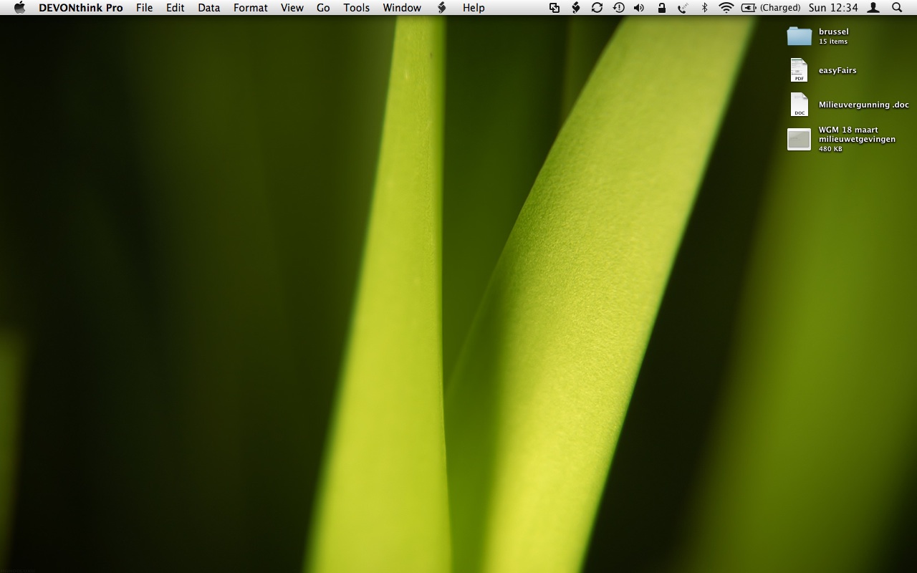Select the WGM 18 maart image thumbnail
917x573 pixels.
point(799,139)
